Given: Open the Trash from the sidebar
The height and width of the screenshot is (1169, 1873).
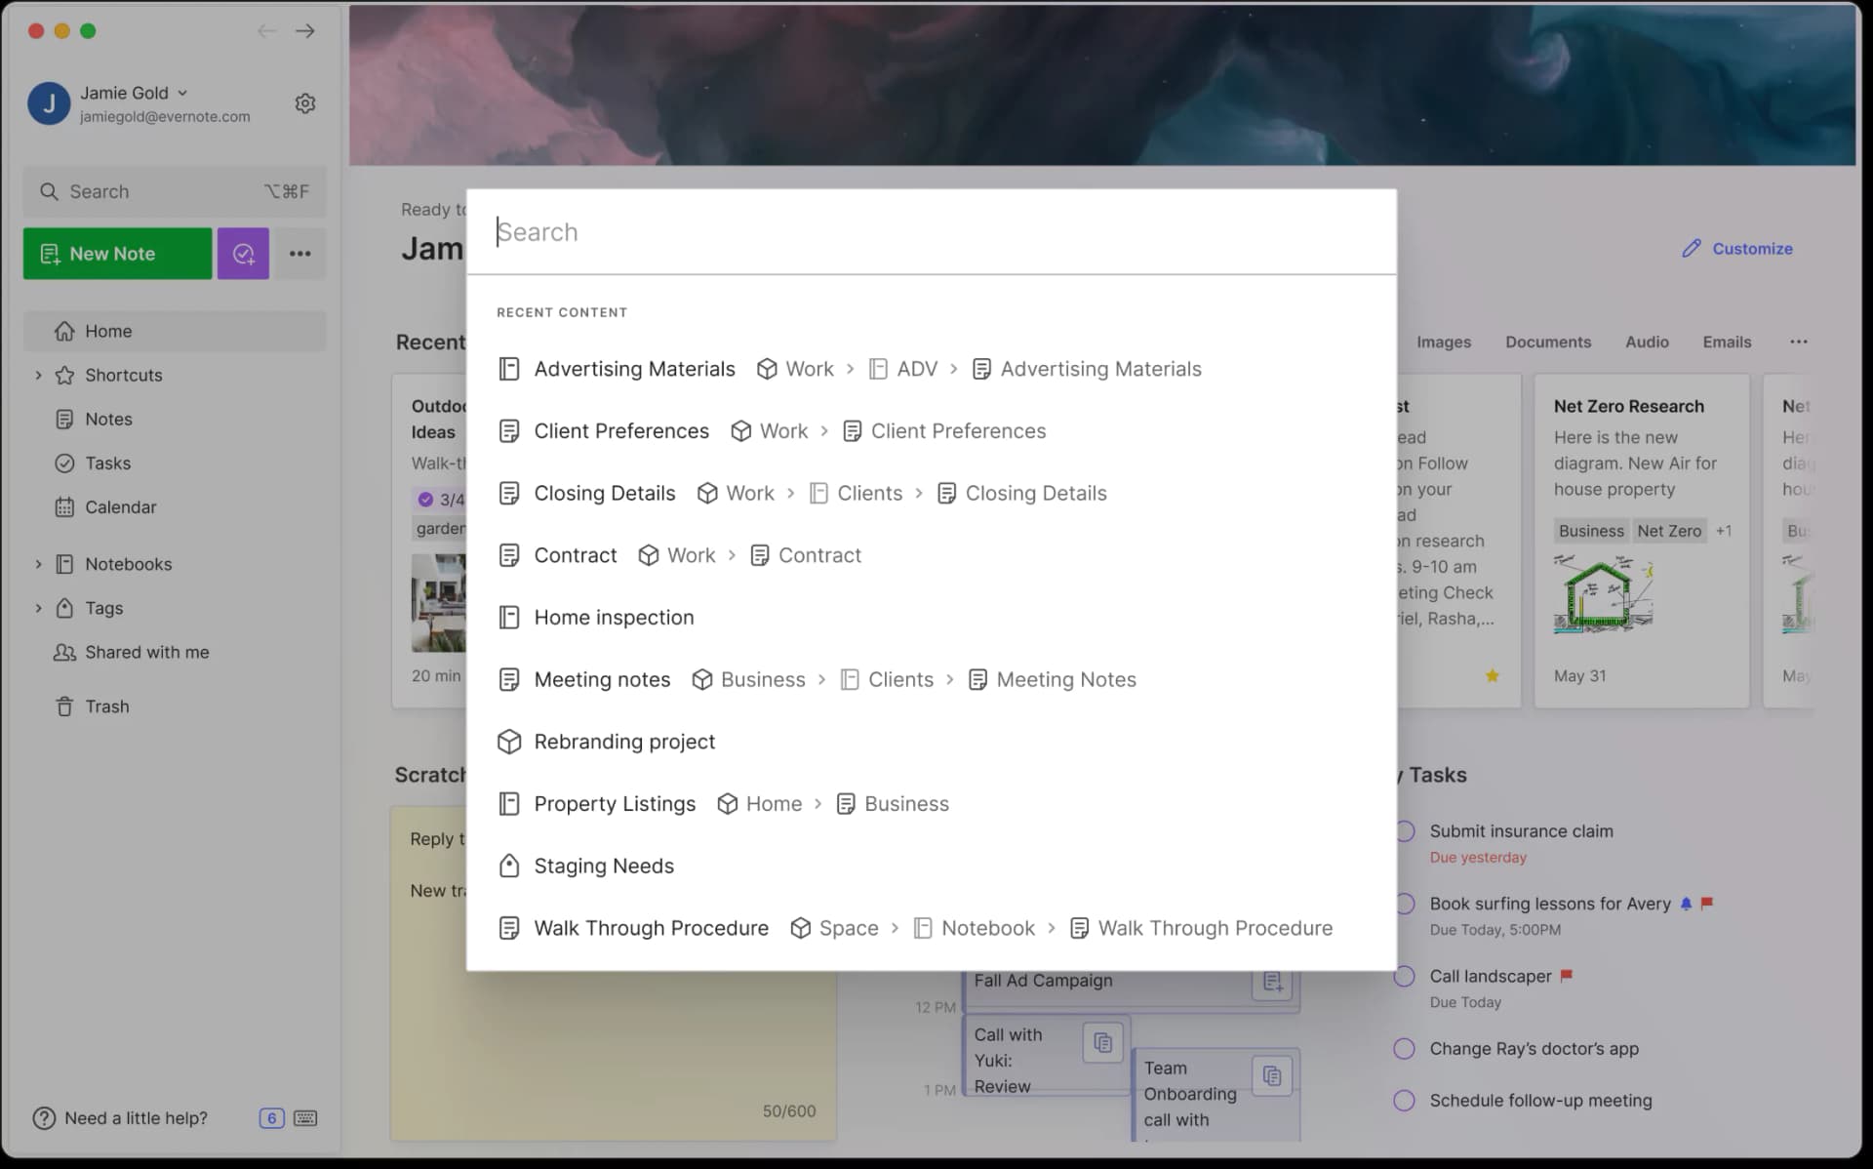Looking at the screenshot, I should [106, 705].
